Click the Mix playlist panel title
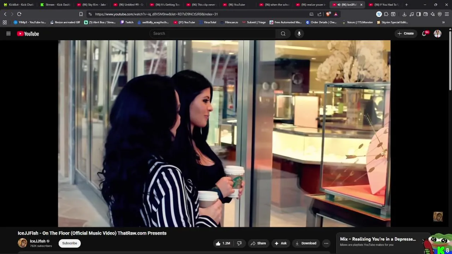452x254 pixels. pos(378,239)
